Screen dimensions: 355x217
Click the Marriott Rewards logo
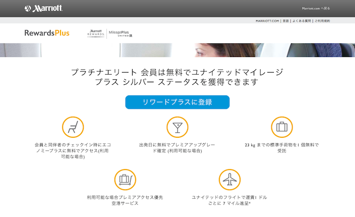click(96, 33)
